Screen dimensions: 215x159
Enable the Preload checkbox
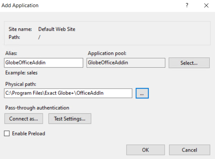point(7,133)
